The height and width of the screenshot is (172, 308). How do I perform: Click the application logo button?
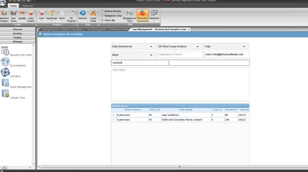click(3, 3)
